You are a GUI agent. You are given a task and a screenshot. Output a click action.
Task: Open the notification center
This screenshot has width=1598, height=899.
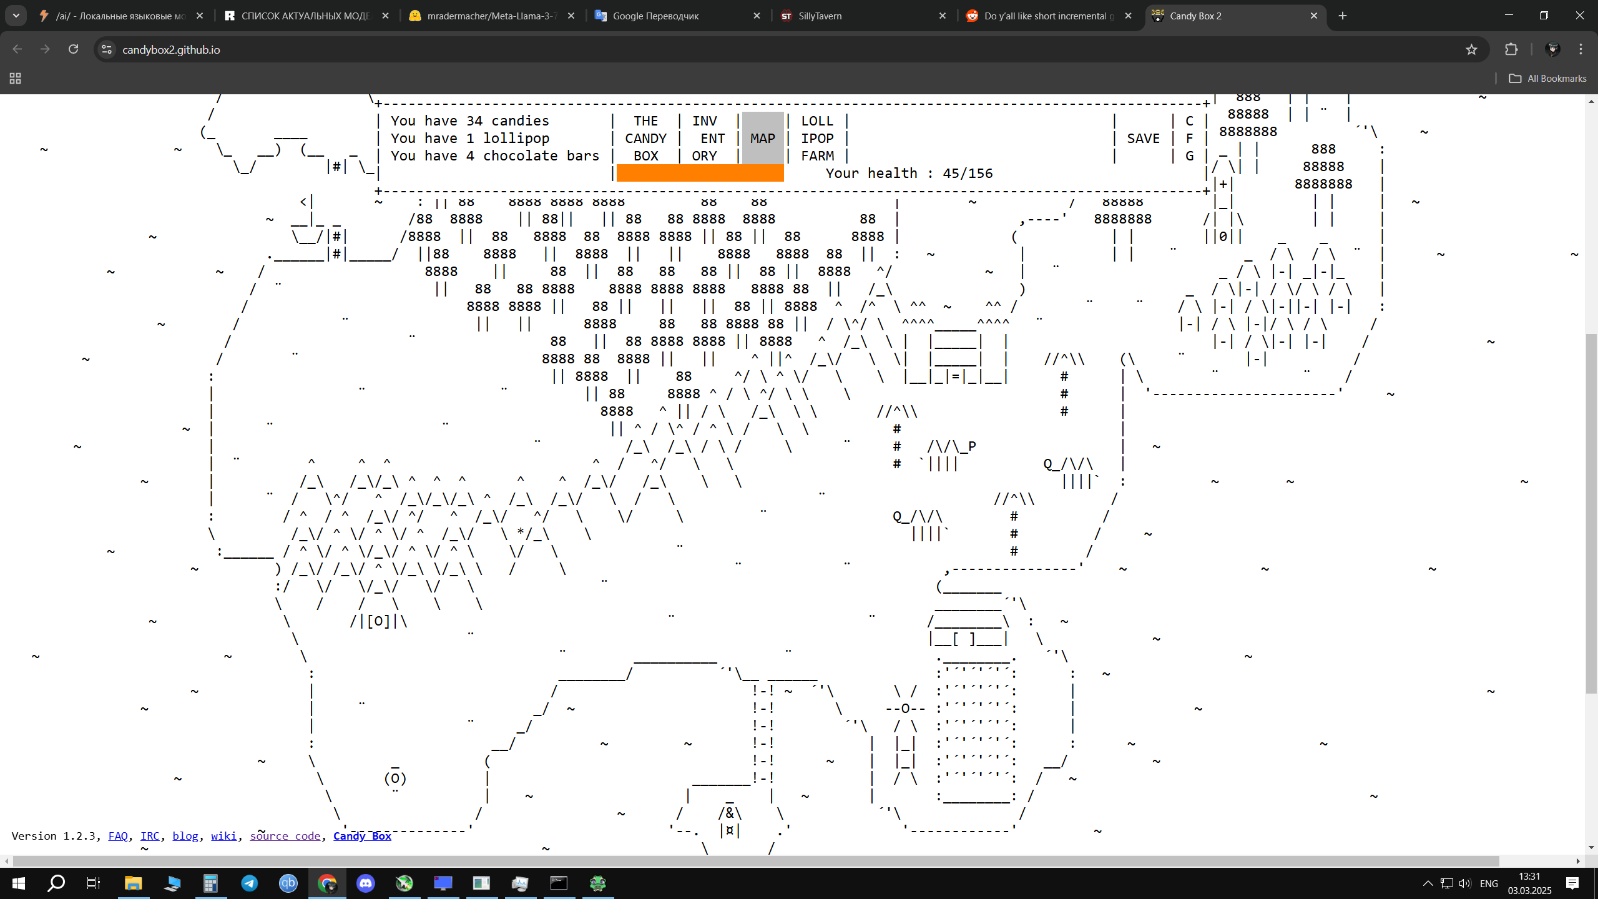click(1572, 883)
